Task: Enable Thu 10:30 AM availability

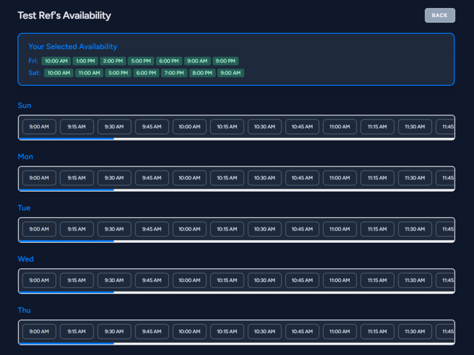Action: [264, 331]
